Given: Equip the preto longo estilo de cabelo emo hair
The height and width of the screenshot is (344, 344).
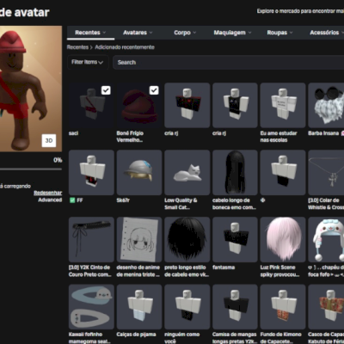Looking at the screenshot, I should [x=187, y=239].
